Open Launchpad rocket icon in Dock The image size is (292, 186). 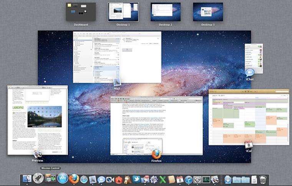click(x=38, y=178)
